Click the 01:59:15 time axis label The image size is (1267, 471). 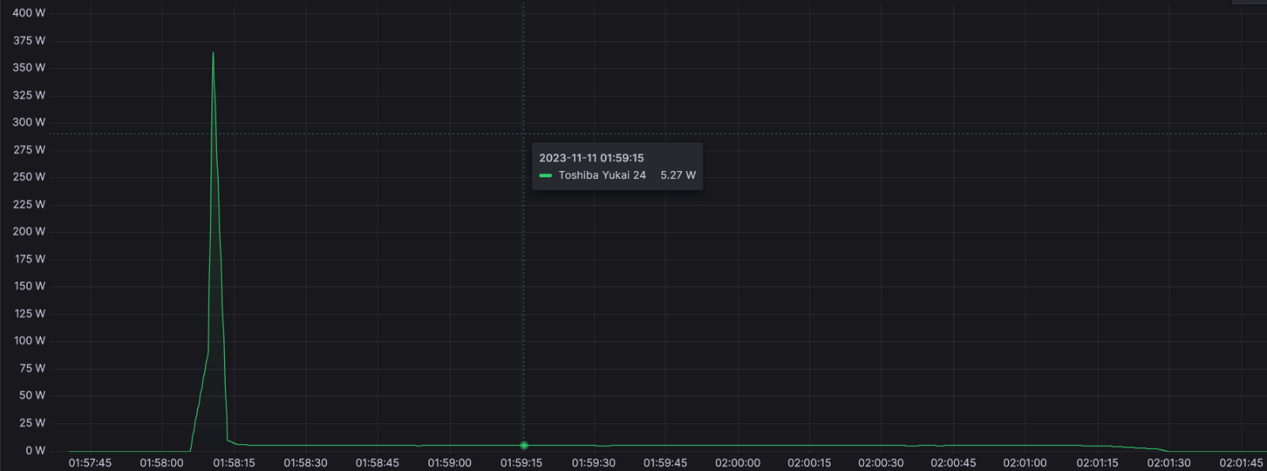(521, 463)
